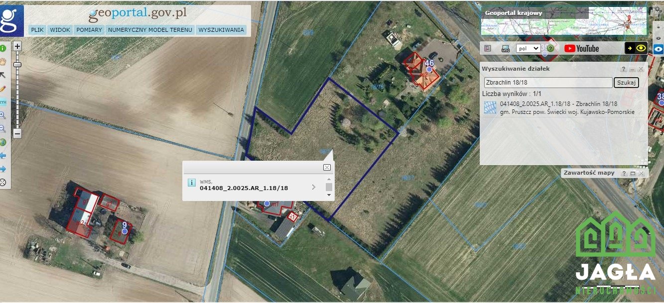Expand the WMS result arrow in popup

(x=313, y=187)
